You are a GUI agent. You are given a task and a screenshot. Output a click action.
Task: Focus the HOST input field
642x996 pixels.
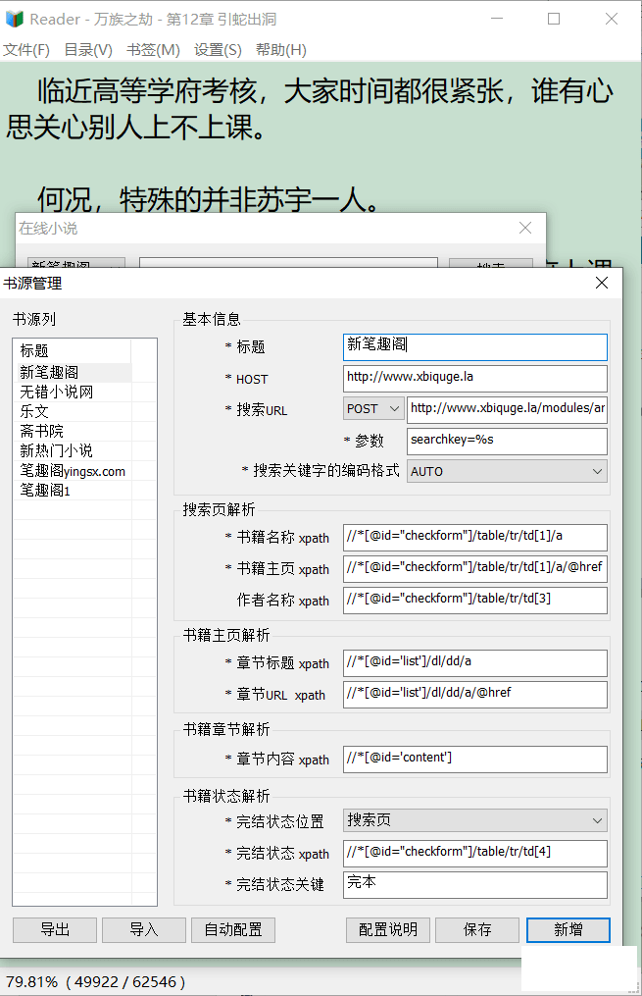[x=475, y=379]
